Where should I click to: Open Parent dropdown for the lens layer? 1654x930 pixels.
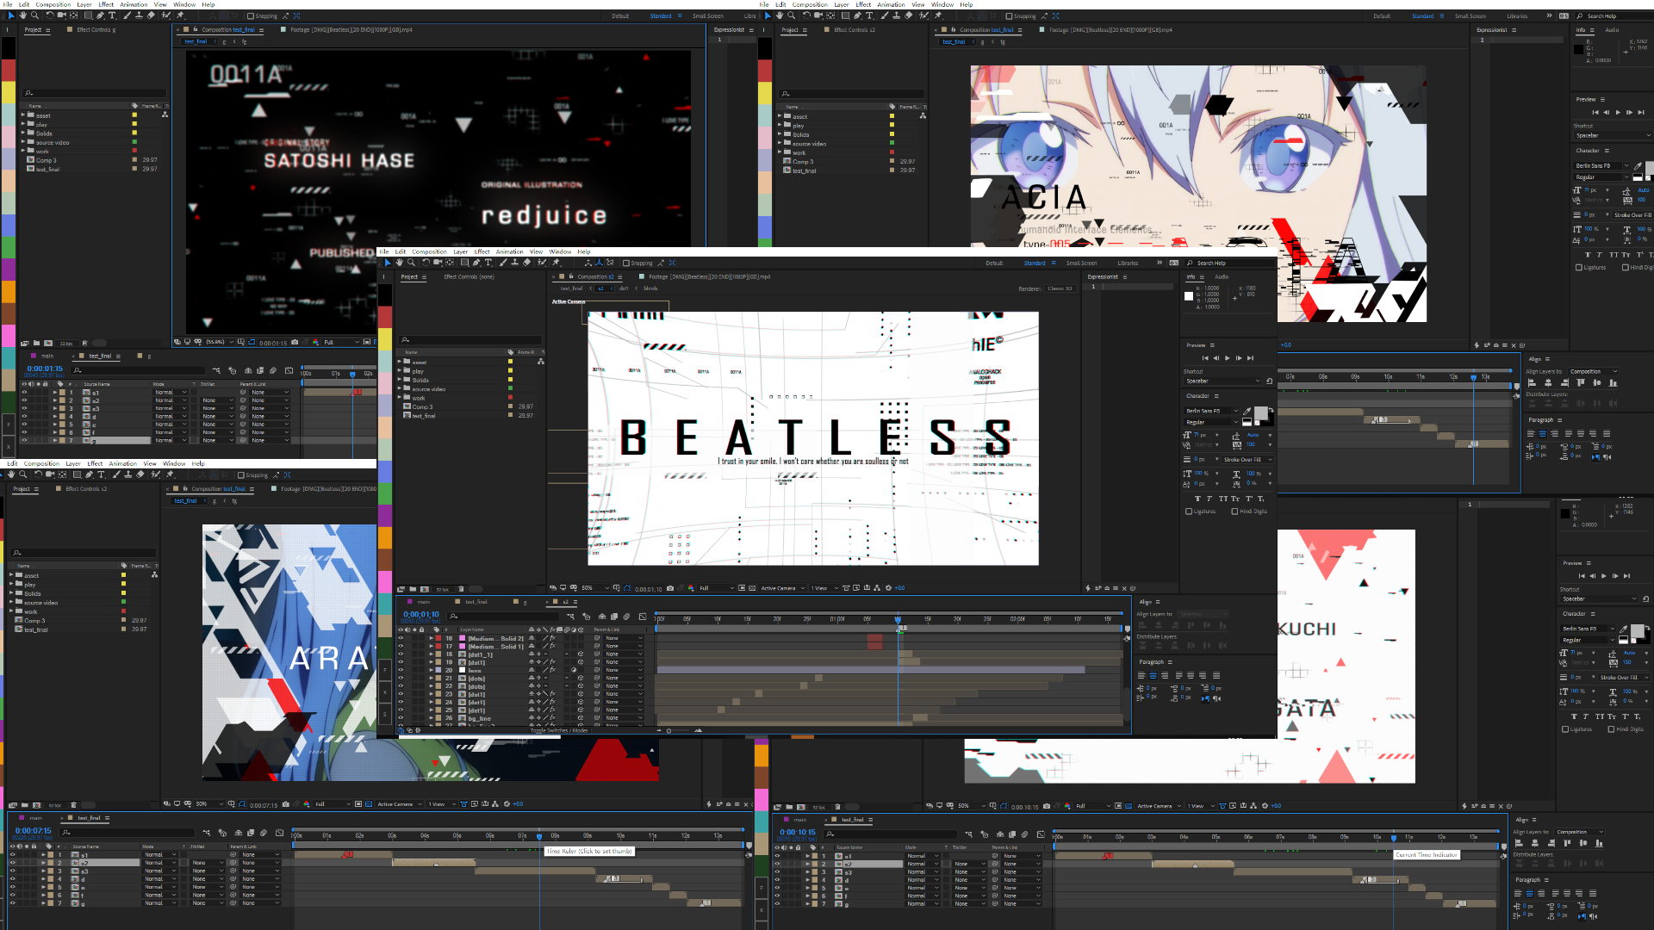(x=622, y=670)
